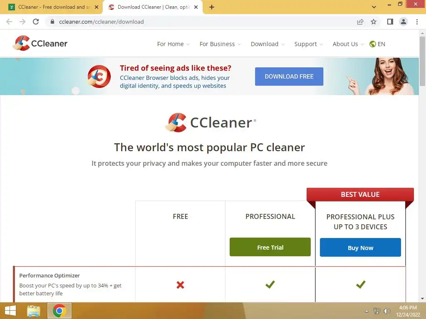This screenshot has width=426, height=319.
Task: Bookmark this page with the star icon
Action: point(374,22)
